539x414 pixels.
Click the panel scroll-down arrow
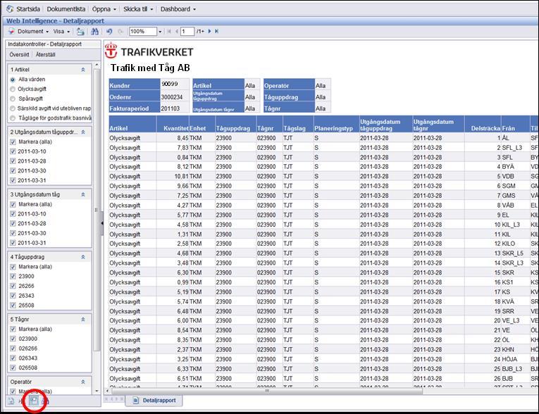tap(97, 391)
